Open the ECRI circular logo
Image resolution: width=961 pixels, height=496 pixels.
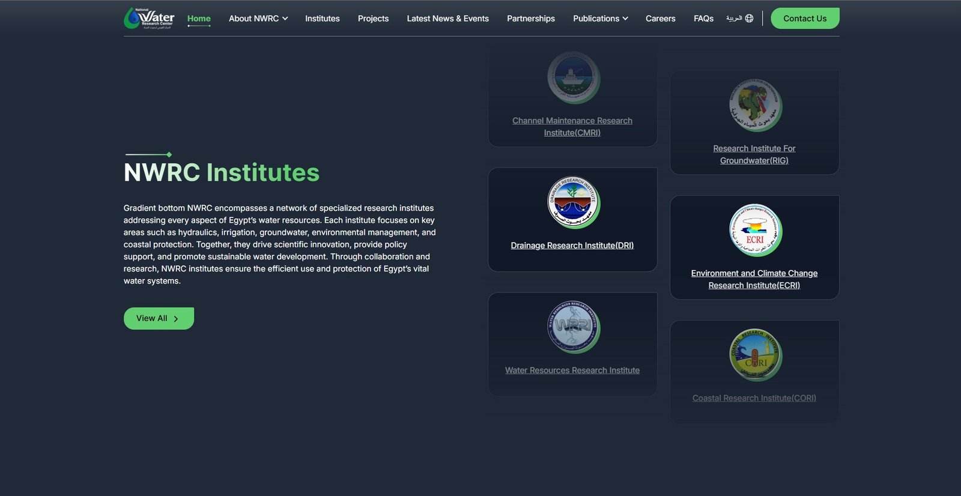pyautogui.click(x=754, y=230)
